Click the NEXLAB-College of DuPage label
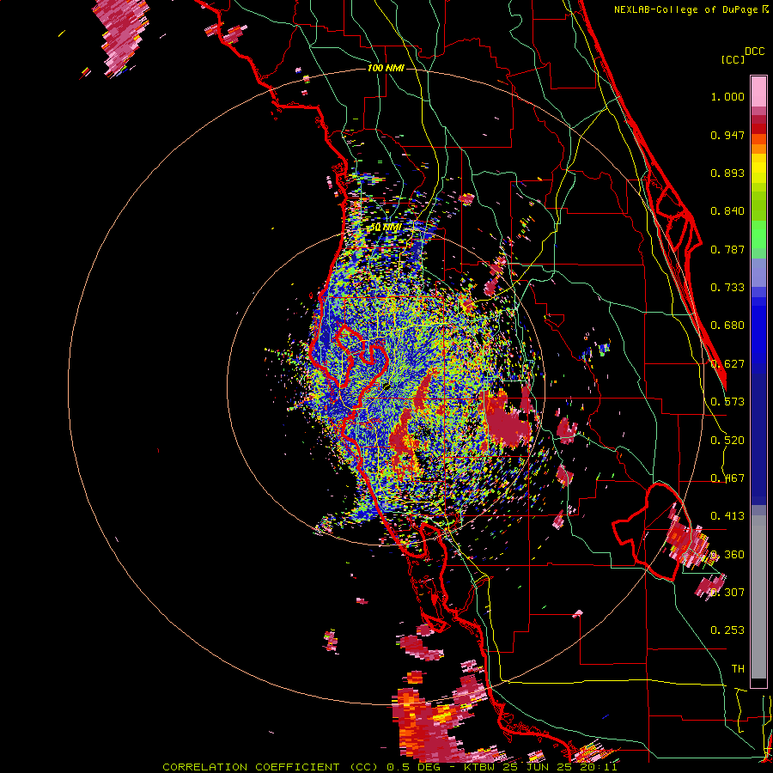The height and width of the screenshot is (773, 773). coord(685,9)
